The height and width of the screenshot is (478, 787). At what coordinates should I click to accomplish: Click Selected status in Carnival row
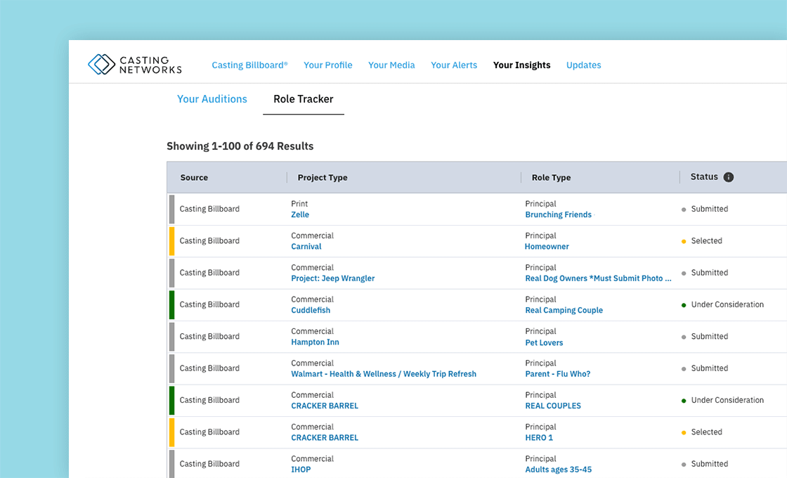pos(706,241)
